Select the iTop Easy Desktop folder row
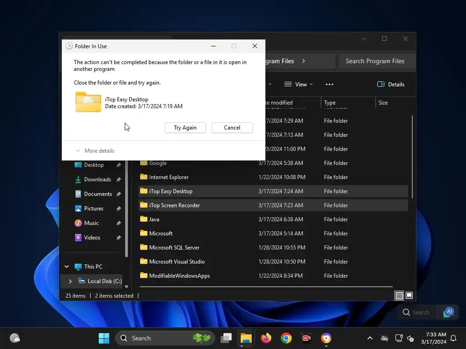This screenshot has height=349, width=466. coord(273,191)
